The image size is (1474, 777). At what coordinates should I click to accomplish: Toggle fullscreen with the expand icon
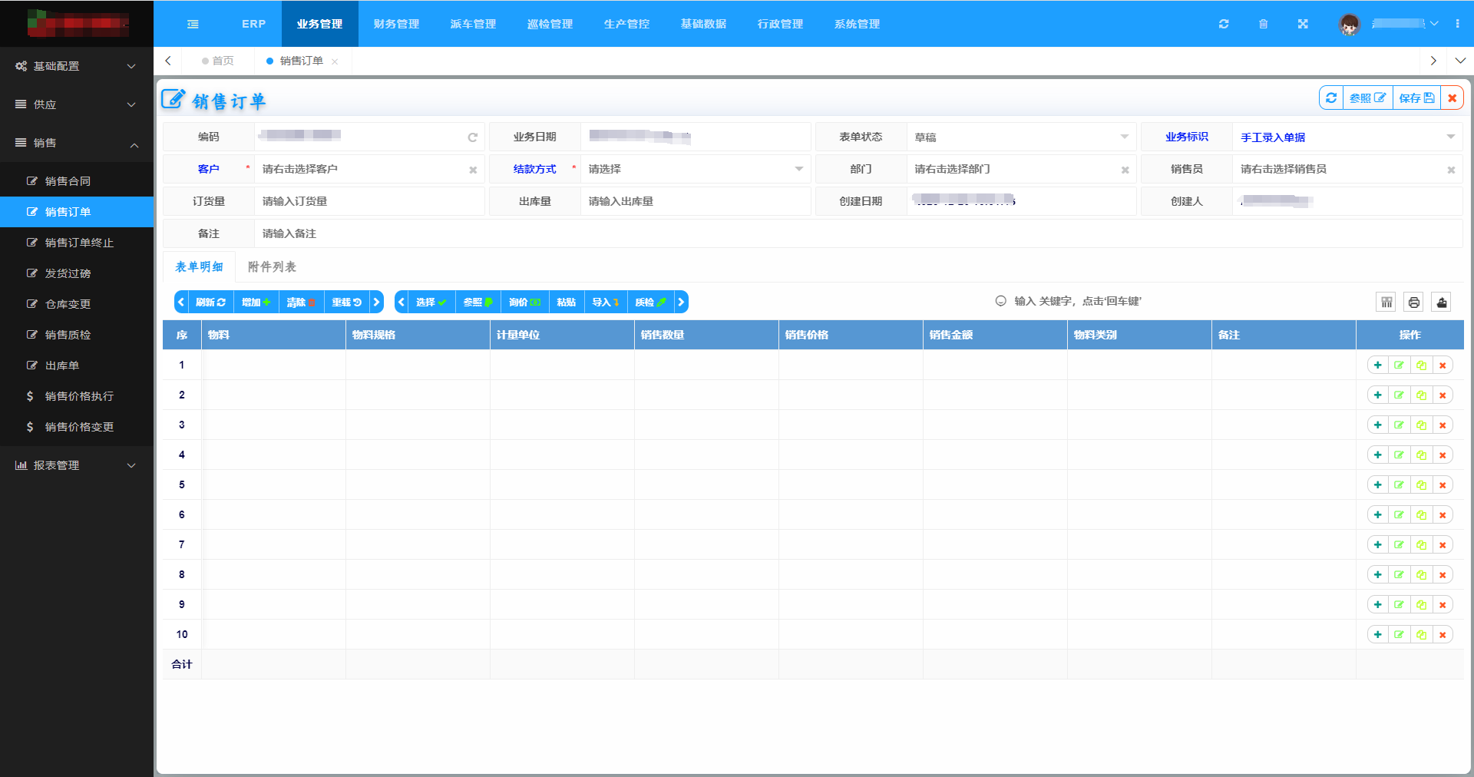coord(1303,24)
